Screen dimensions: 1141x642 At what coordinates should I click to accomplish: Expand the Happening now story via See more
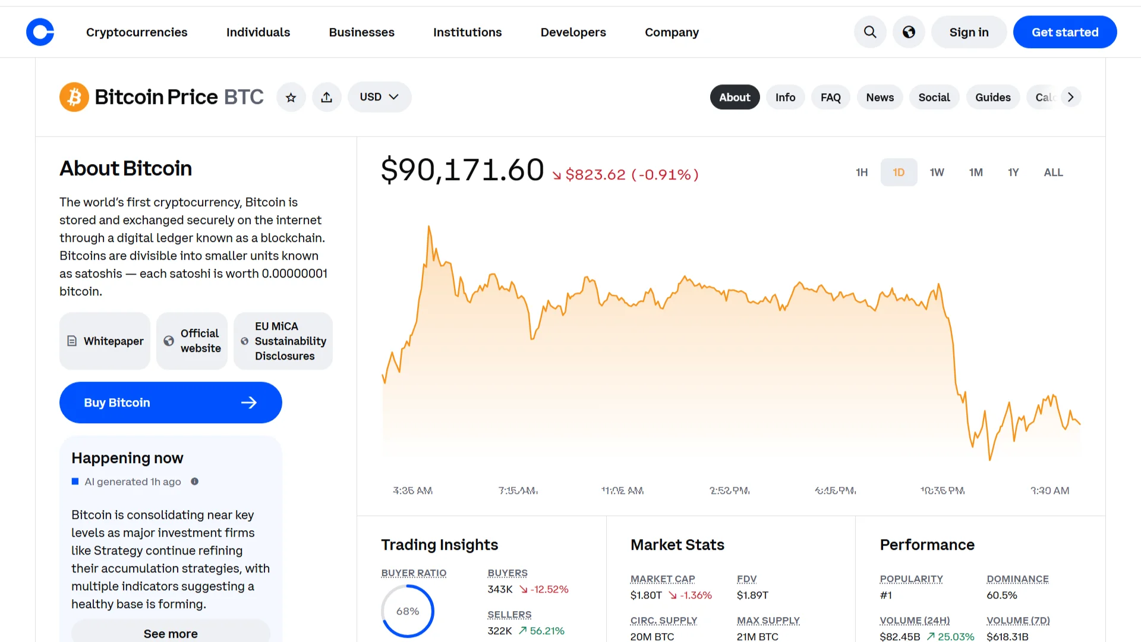[x=171, y=633]
